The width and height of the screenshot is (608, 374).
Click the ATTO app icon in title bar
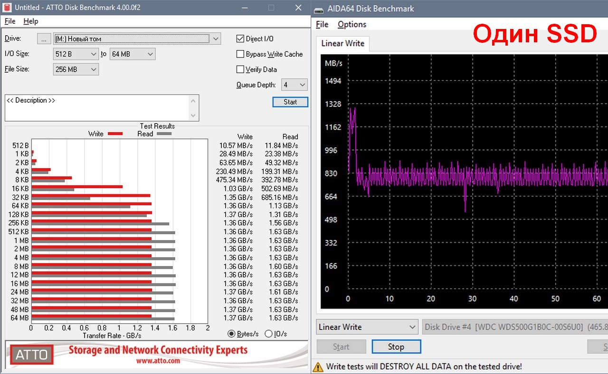coord(7,8)
